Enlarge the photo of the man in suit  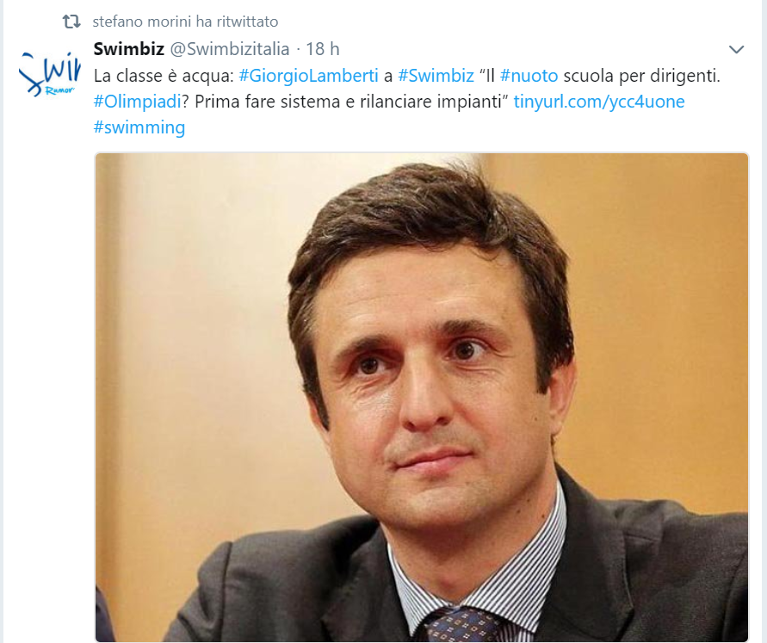tap(422, 397)
